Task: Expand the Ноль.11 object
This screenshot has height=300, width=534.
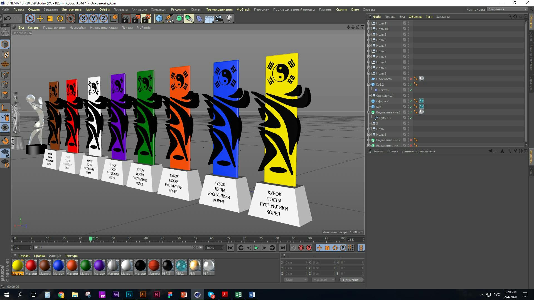Action: (x=369, y=23)
